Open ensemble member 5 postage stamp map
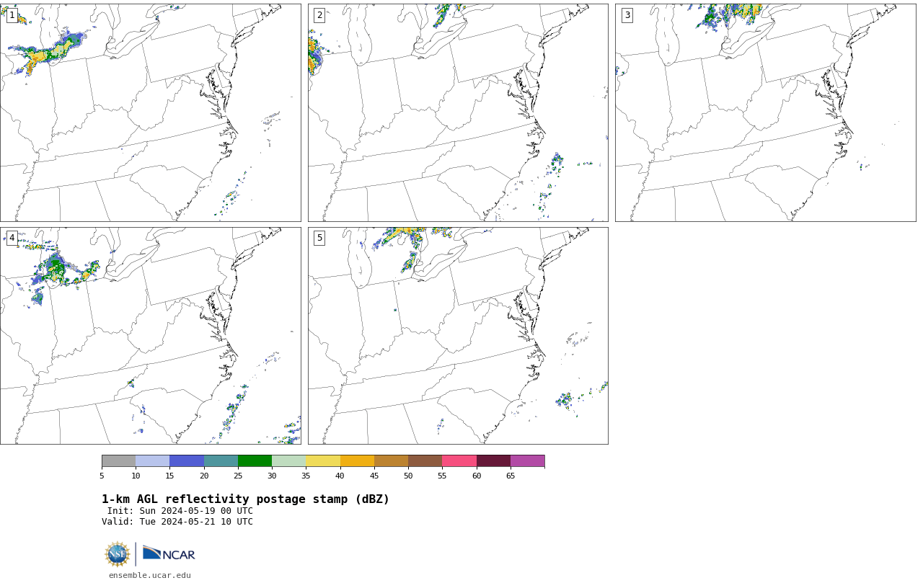The image size is (923, 583). [x=458, y=336]
